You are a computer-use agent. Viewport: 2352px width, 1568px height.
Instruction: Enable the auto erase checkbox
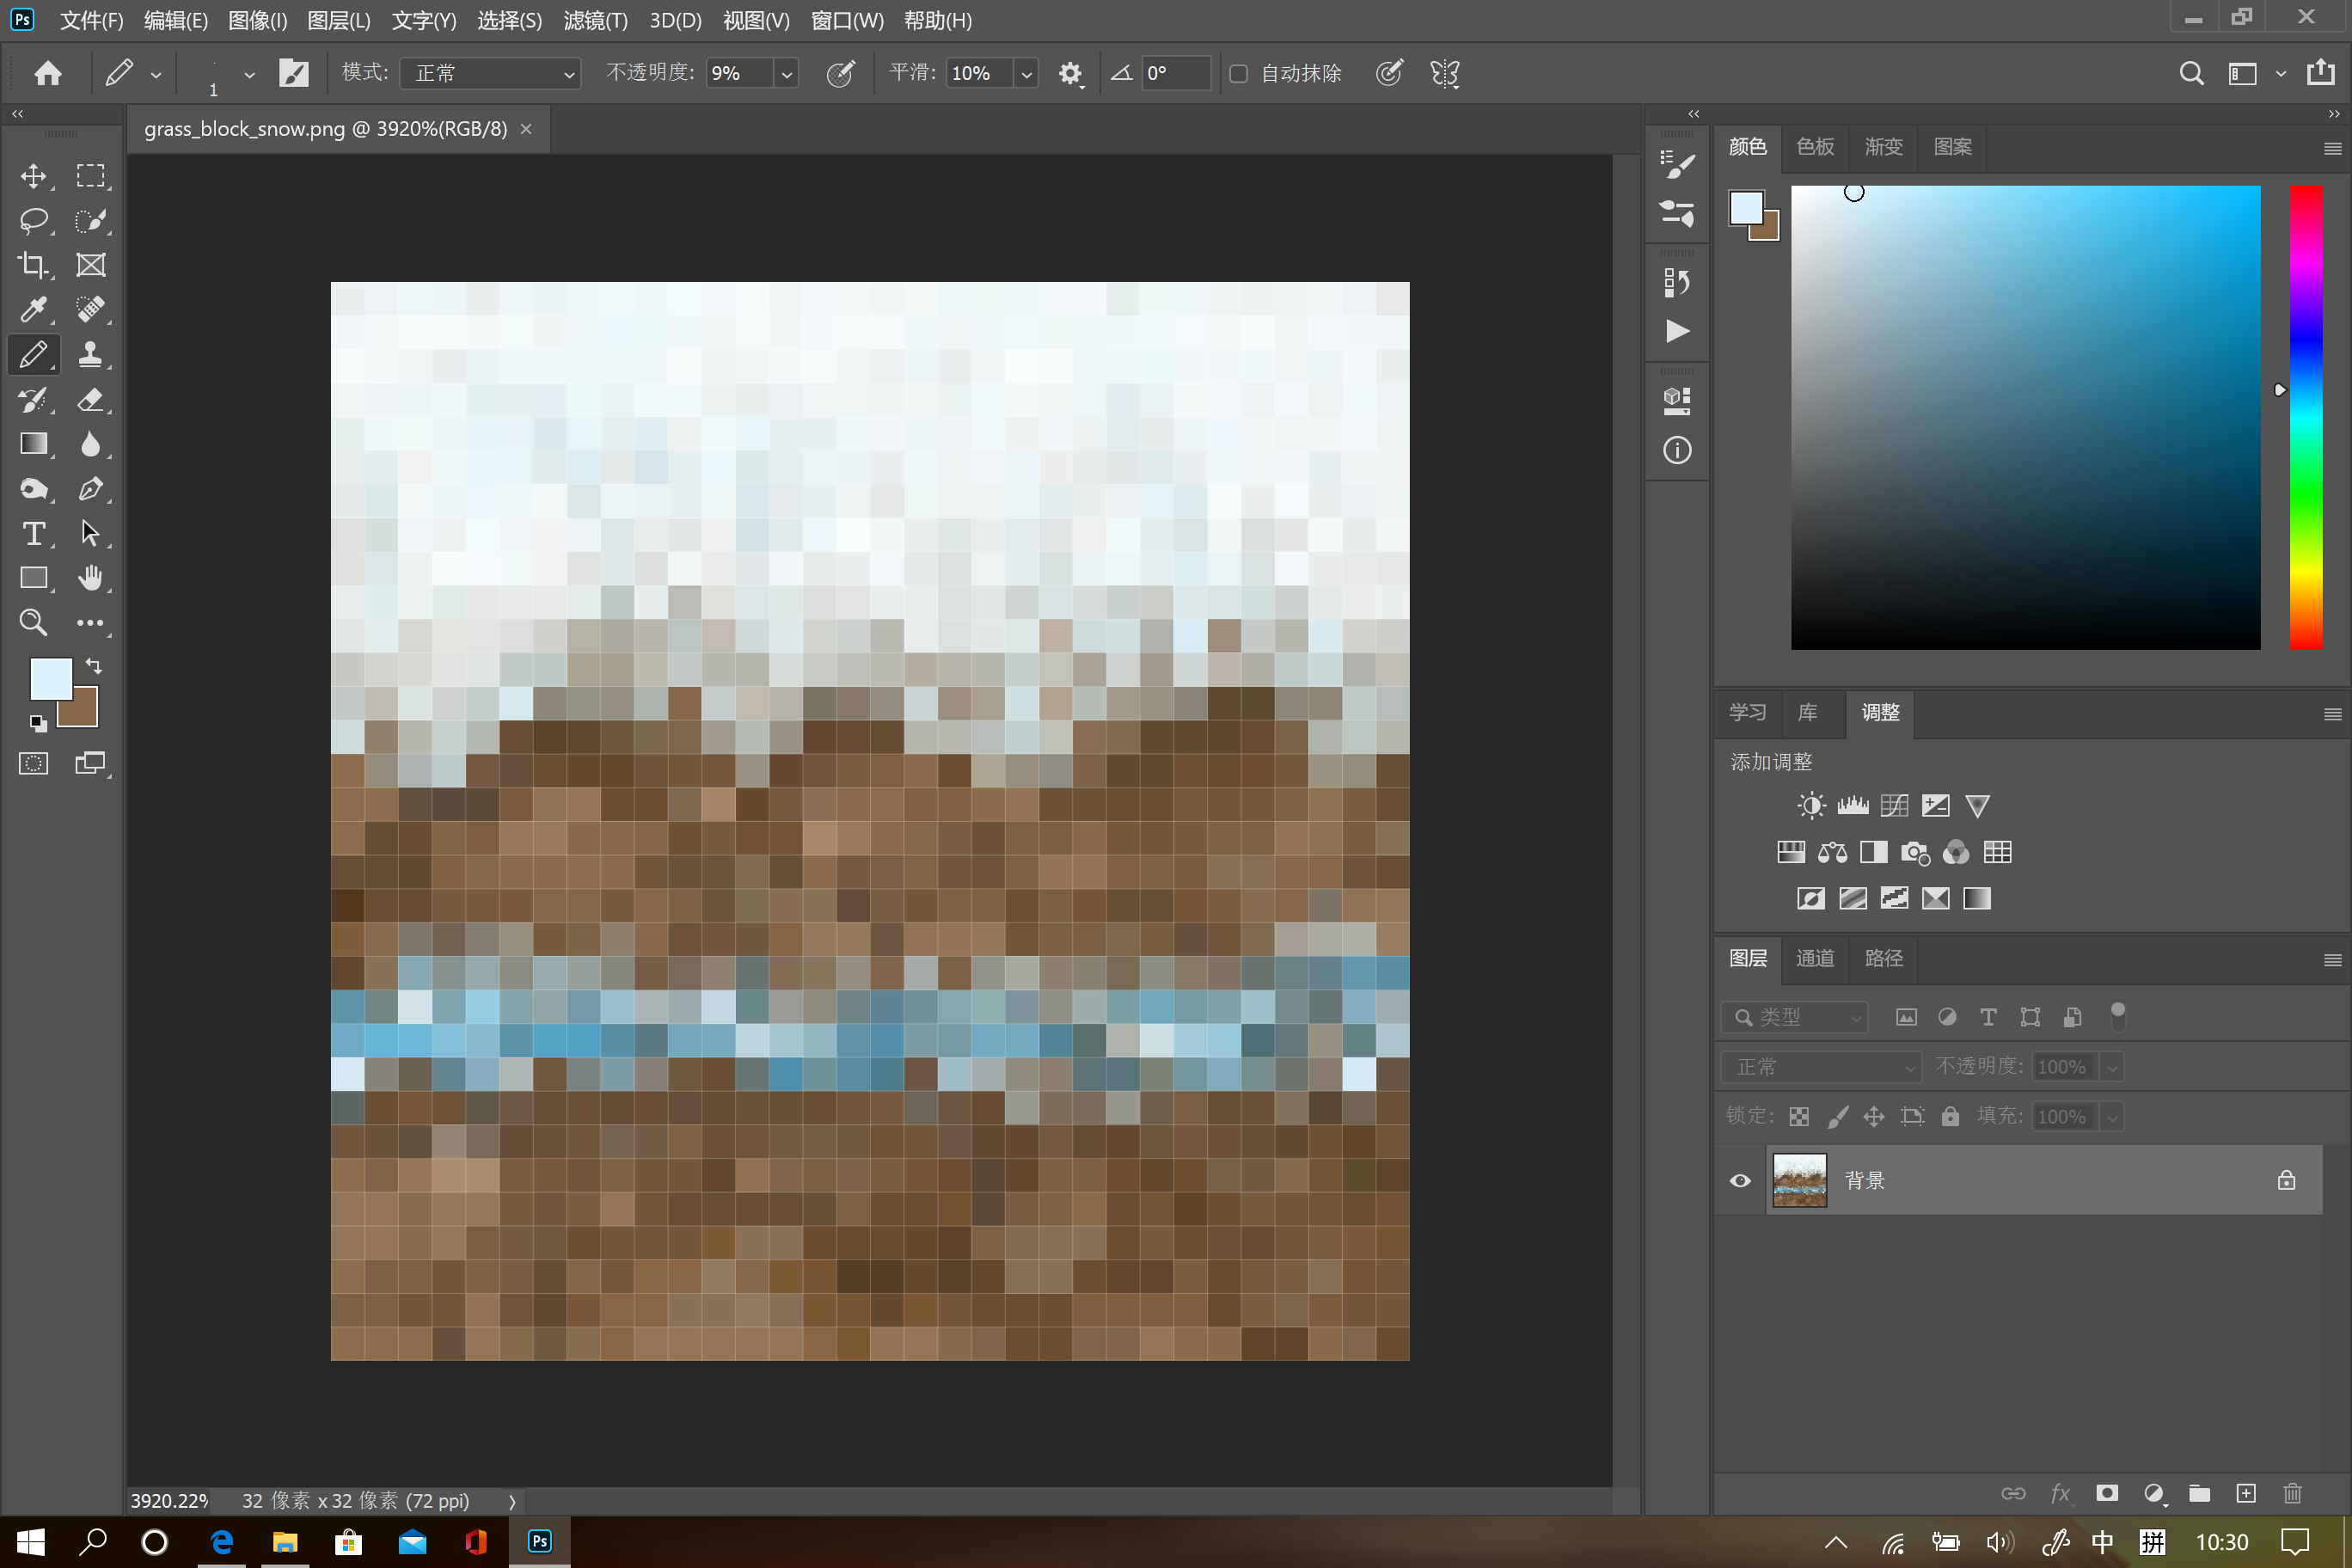(1238, 73)
